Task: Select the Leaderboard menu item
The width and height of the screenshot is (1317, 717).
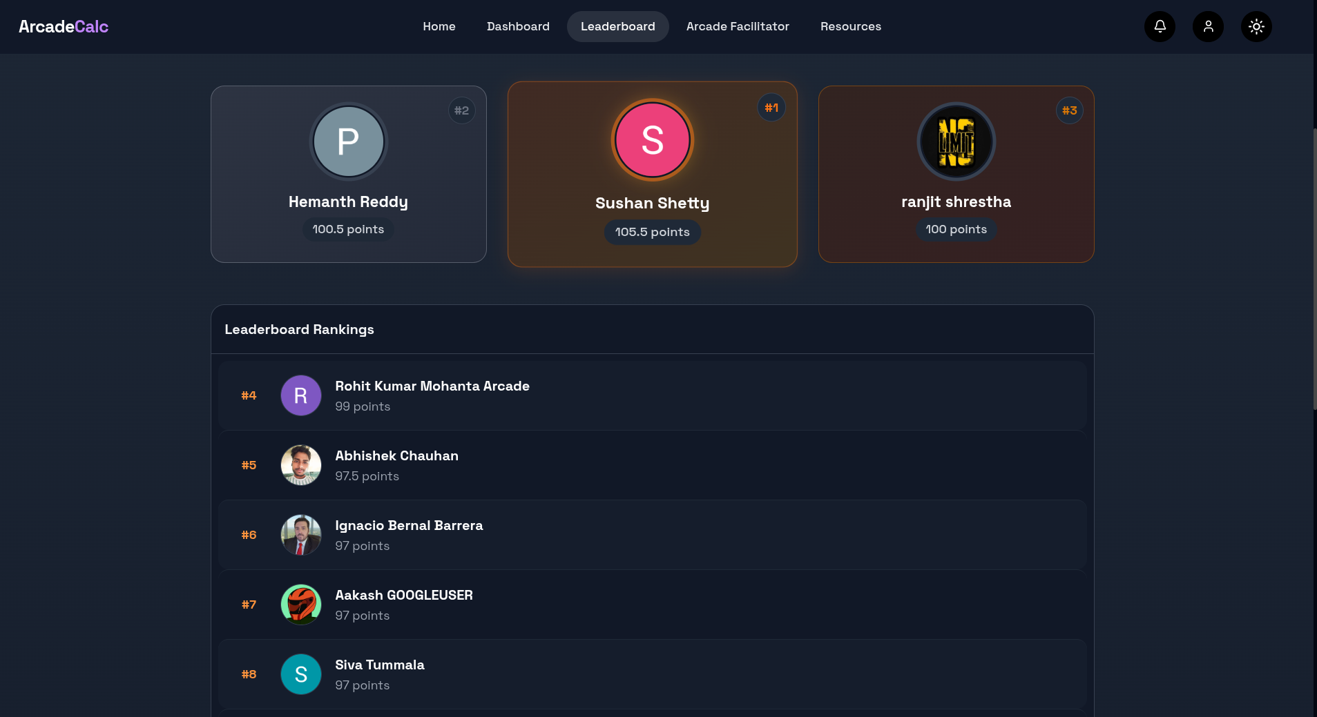Action: point(617,26)
